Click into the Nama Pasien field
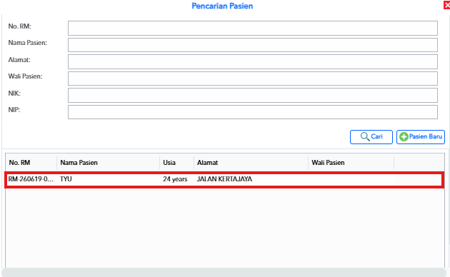 click(x=253, y=45)
